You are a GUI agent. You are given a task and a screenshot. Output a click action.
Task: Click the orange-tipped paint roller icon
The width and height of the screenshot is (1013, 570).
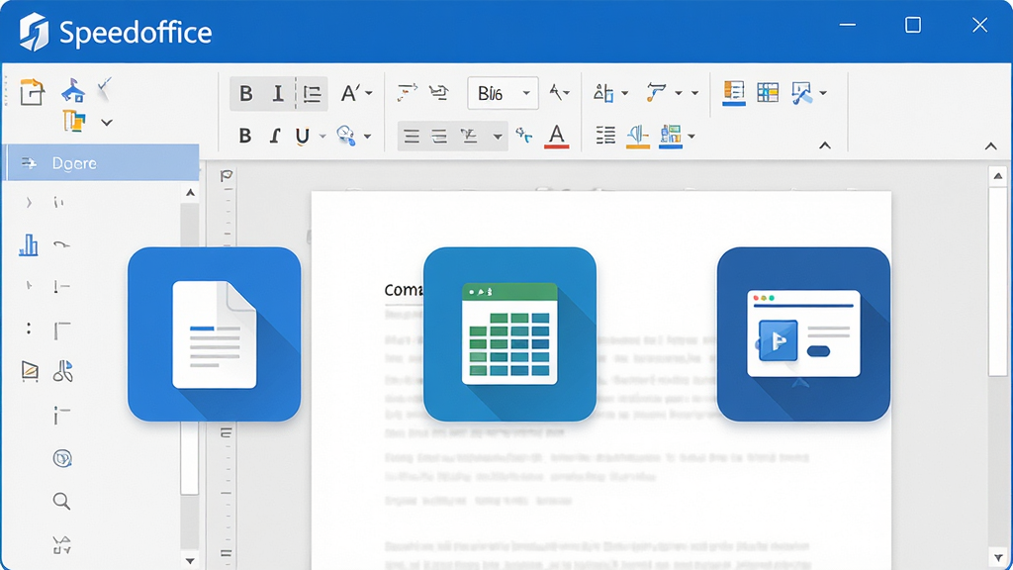tap(656, 92)
